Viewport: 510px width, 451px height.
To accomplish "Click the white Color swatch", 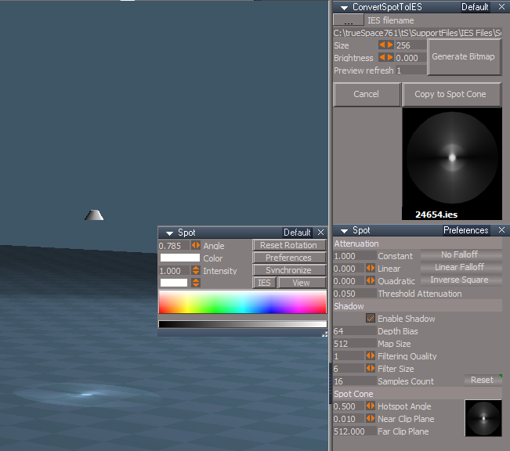I will [x=180, y=258].
